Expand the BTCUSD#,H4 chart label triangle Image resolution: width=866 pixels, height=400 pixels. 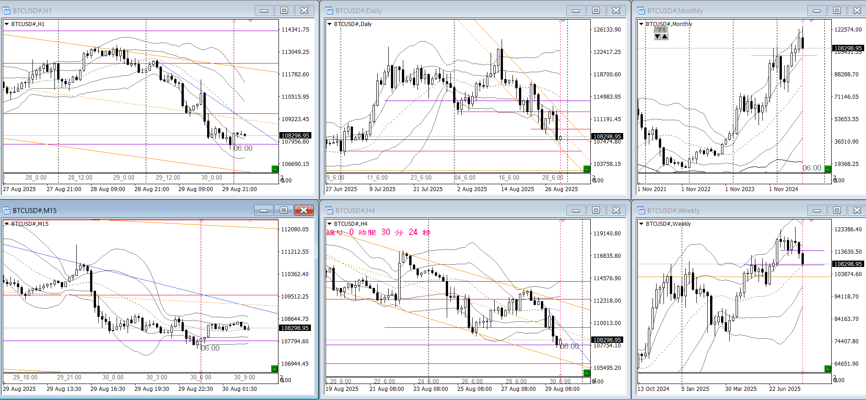point(329,224)
